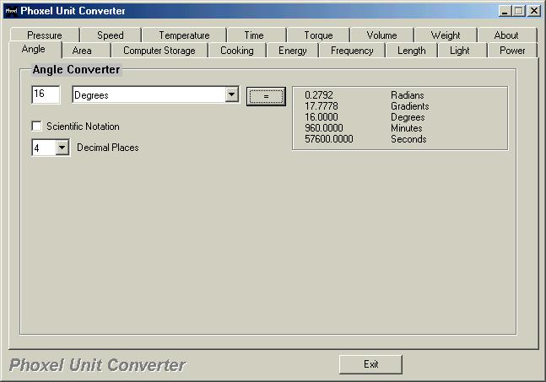Click the Gradients unit label
The height and width of the screenshot is (382, 546).
[x=410, y=106]
